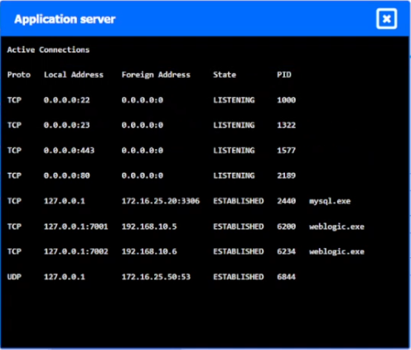Select local address 0.0.0.0:80 entry
The height and width of the screenshot is (350, 411).
(x=66, y=175)
